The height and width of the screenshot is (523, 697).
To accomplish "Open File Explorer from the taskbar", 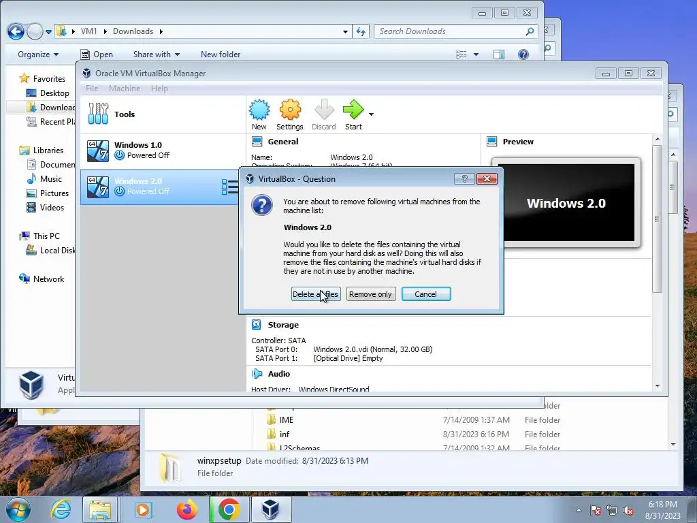I will pyautogui.click(x=100, y=509).
